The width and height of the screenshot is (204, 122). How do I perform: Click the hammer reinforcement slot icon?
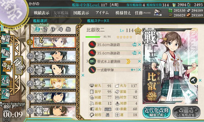[x=193, y=80]
